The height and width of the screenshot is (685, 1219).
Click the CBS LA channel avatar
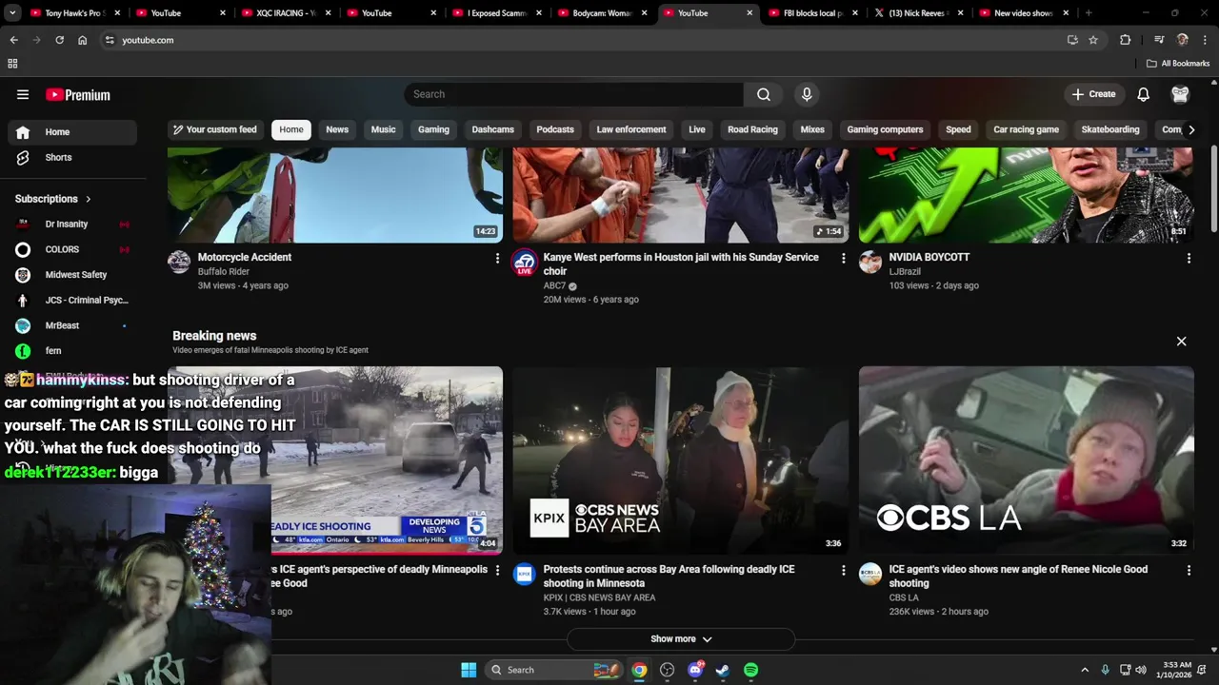click(870, 574)
